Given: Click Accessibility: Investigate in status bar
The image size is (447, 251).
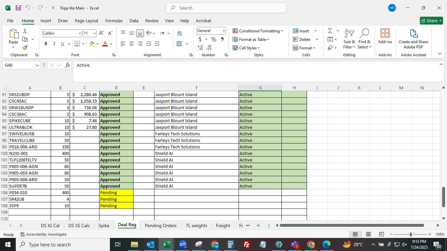Looking at the screenshot, I should tap(43, 234).
